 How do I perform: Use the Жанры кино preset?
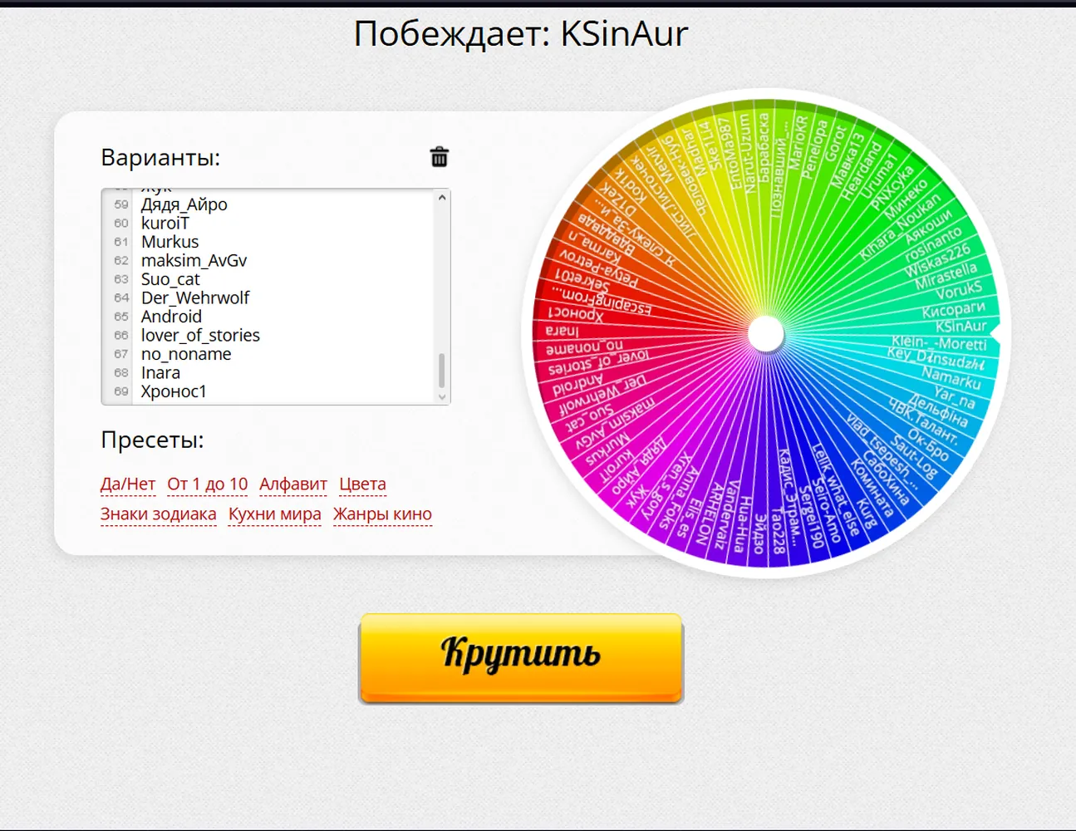tap(382, 514)
